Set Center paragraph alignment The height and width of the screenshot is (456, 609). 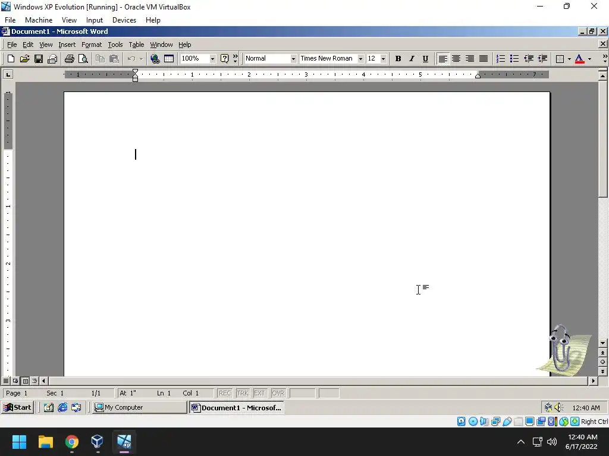tap(456, 59)
